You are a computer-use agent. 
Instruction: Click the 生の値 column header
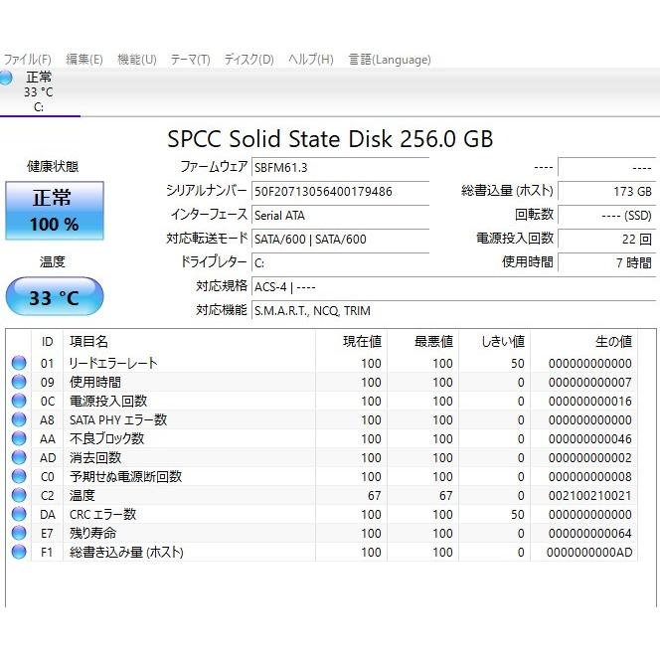point(611,341)
